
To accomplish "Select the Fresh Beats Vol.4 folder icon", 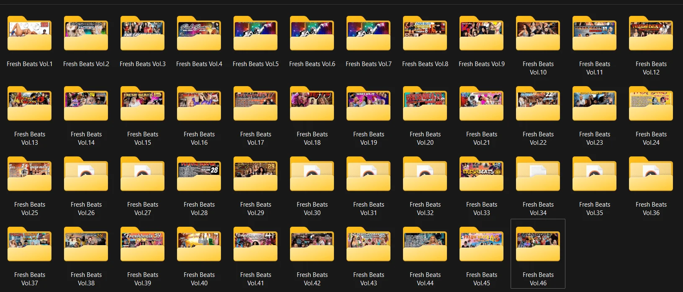I will 199,33.
